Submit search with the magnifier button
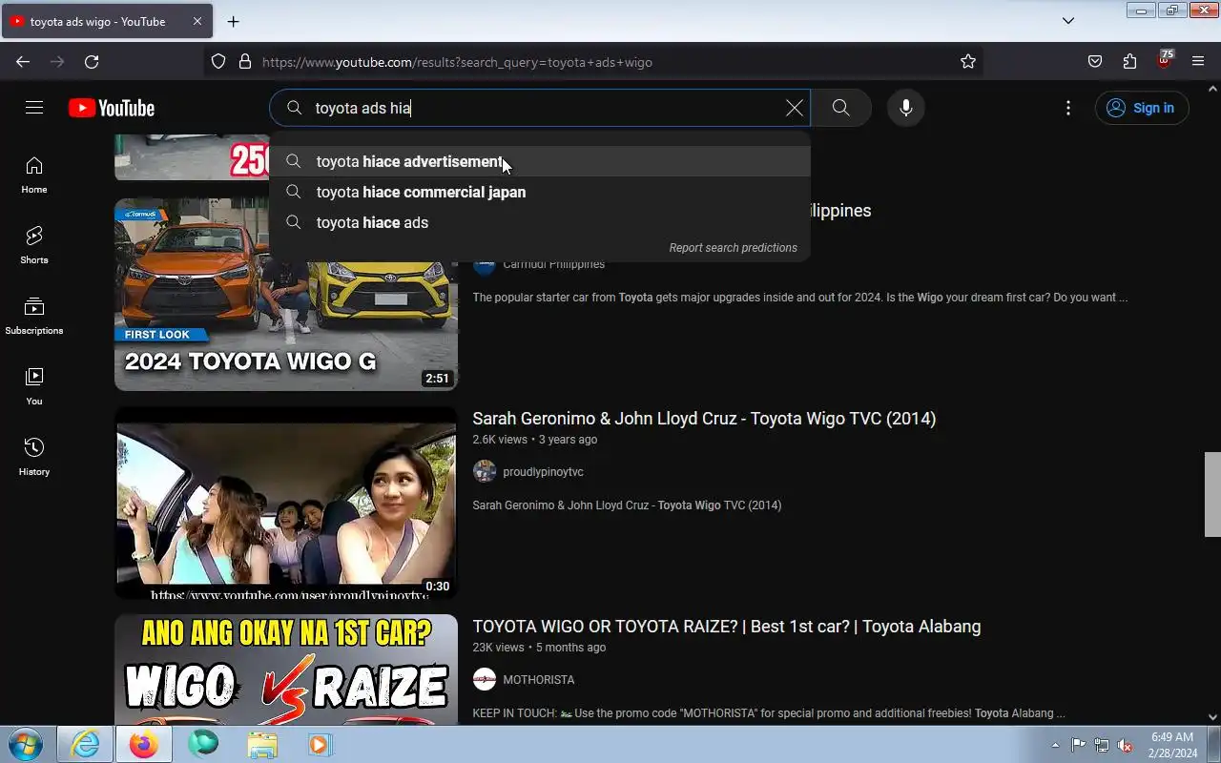This screenshot has height=763, width=1221. 840,108
